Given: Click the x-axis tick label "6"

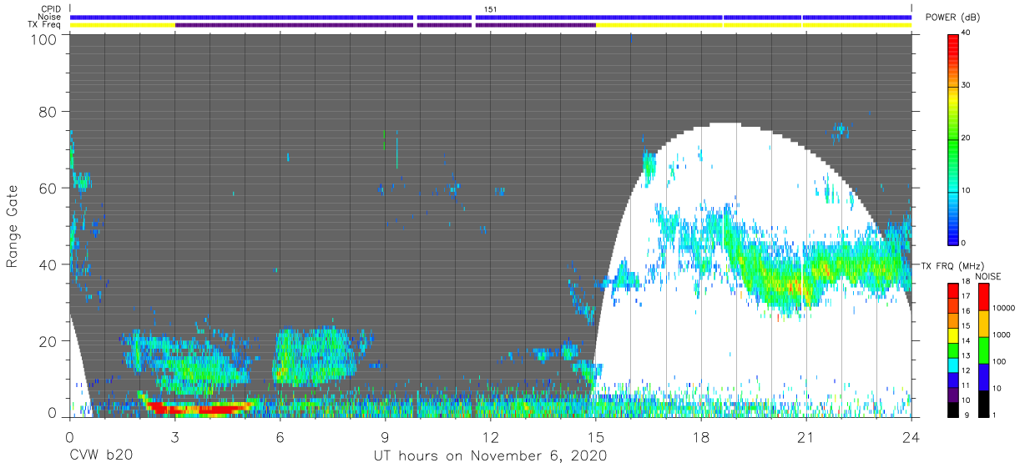Looking at the screenshot, I should coord(280,436).
